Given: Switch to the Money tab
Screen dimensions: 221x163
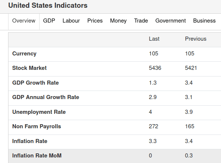Looking at the screenshot, I should click(118, 21).
